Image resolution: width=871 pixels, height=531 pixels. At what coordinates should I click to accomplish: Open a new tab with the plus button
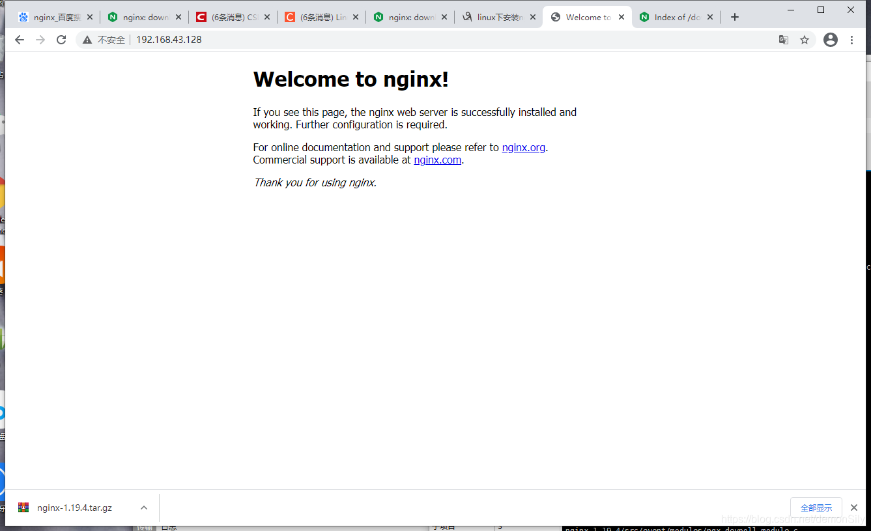point(735,18)
